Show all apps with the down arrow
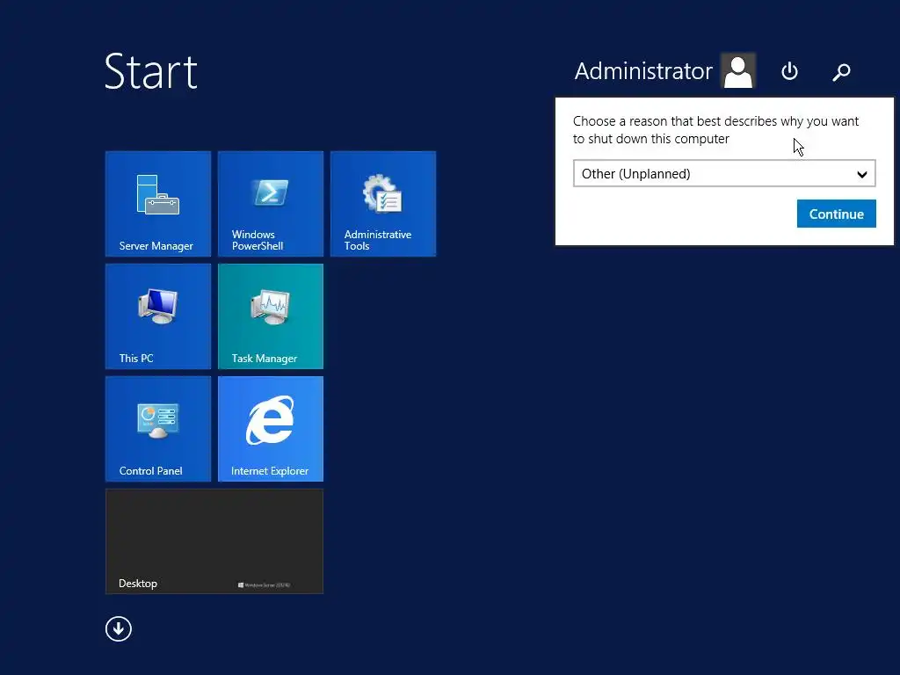This screenshot has height=675, width=900. click(x=119, y=629)
